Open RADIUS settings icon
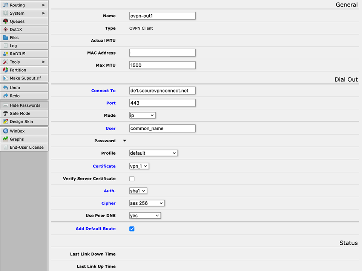 coord(5,53)
